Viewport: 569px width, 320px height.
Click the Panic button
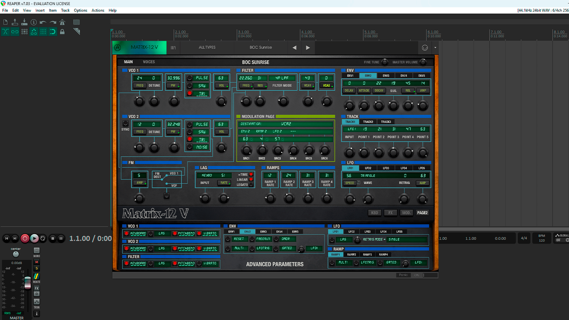tap(403, 275)
